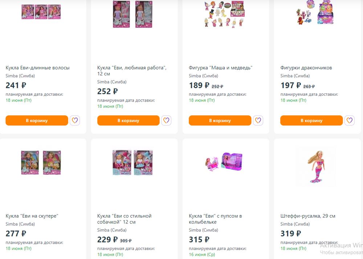Add Кукла Еви-длинные волосы to cart
The height and width of the screenshot is (259, 363).
(37, 120)
